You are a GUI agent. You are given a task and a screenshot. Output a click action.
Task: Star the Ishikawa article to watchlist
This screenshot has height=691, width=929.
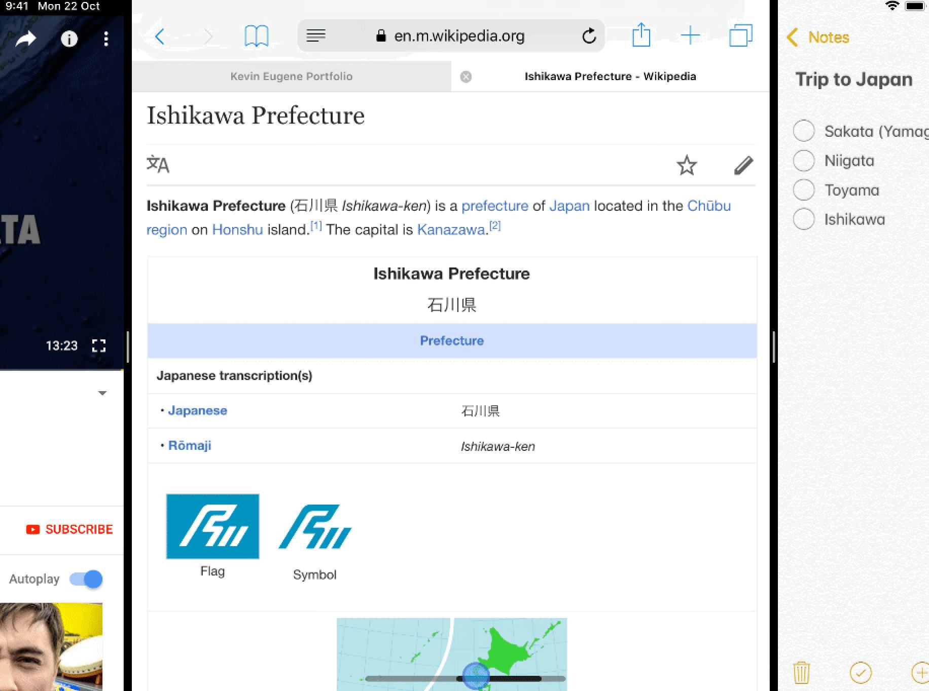(x=687, y=165)
